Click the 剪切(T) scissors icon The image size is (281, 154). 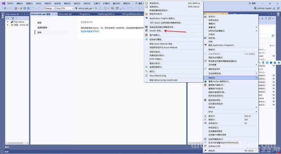point(205,116)
